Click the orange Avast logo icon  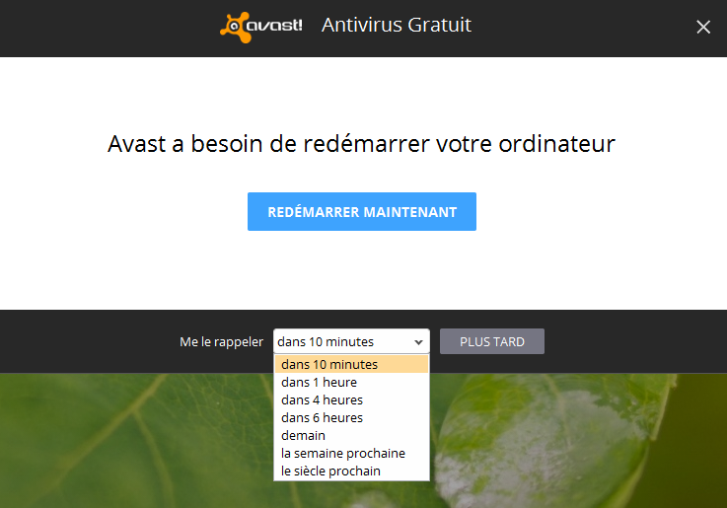(x=236, y=28)
